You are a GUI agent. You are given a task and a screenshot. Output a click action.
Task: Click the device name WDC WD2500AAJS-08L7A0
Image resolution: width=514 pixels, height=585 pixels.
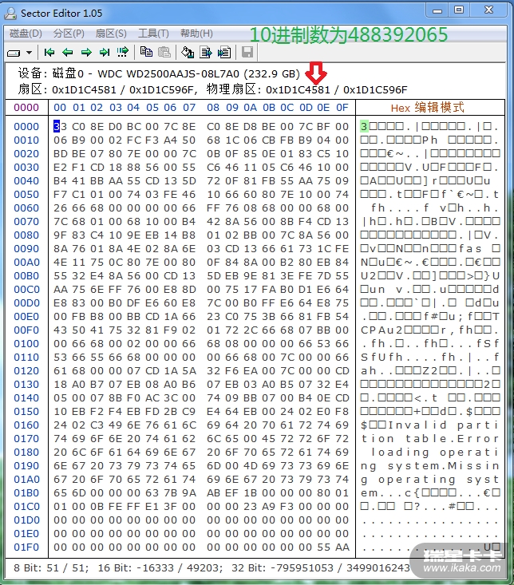(x=168, y=73)
